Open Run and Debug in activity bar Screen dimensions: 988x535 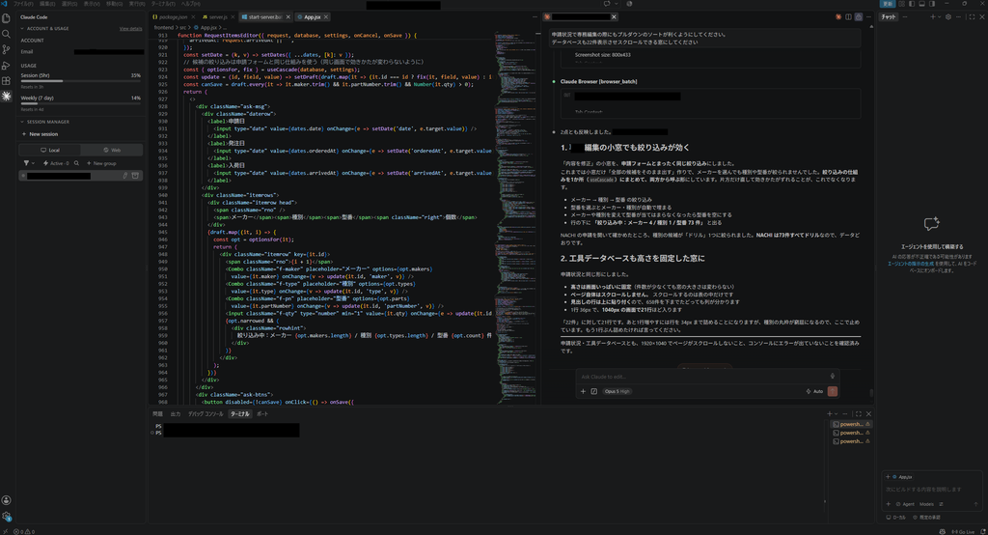pyautogui.click(x=7, y=65)
